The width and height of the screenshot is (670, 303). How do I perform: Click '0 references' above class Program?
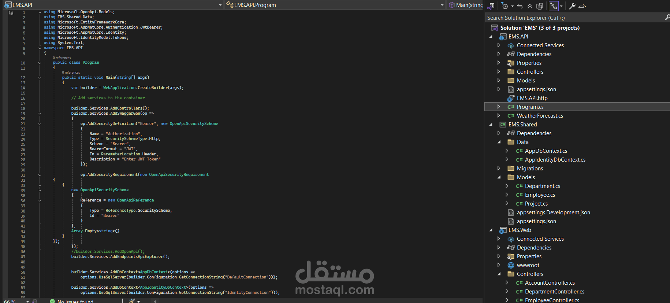tap(62, 58)
